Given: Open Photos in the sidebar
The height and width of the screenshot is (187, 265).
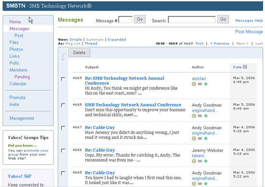Looking at the screenshot, I should point(16,50).
